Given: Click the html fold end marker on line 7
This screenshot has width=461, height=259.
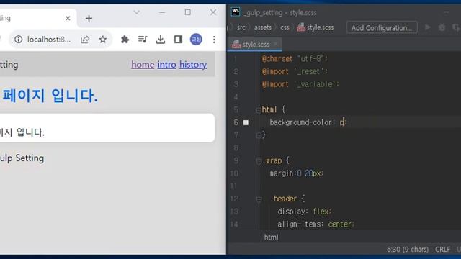Looking at the screenshot, I should coord(259,135).
